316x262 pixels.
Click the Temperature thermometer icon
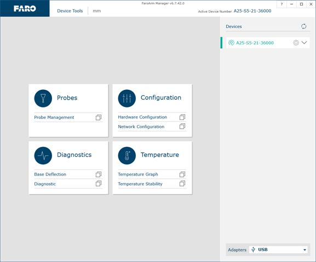point(127,156)
